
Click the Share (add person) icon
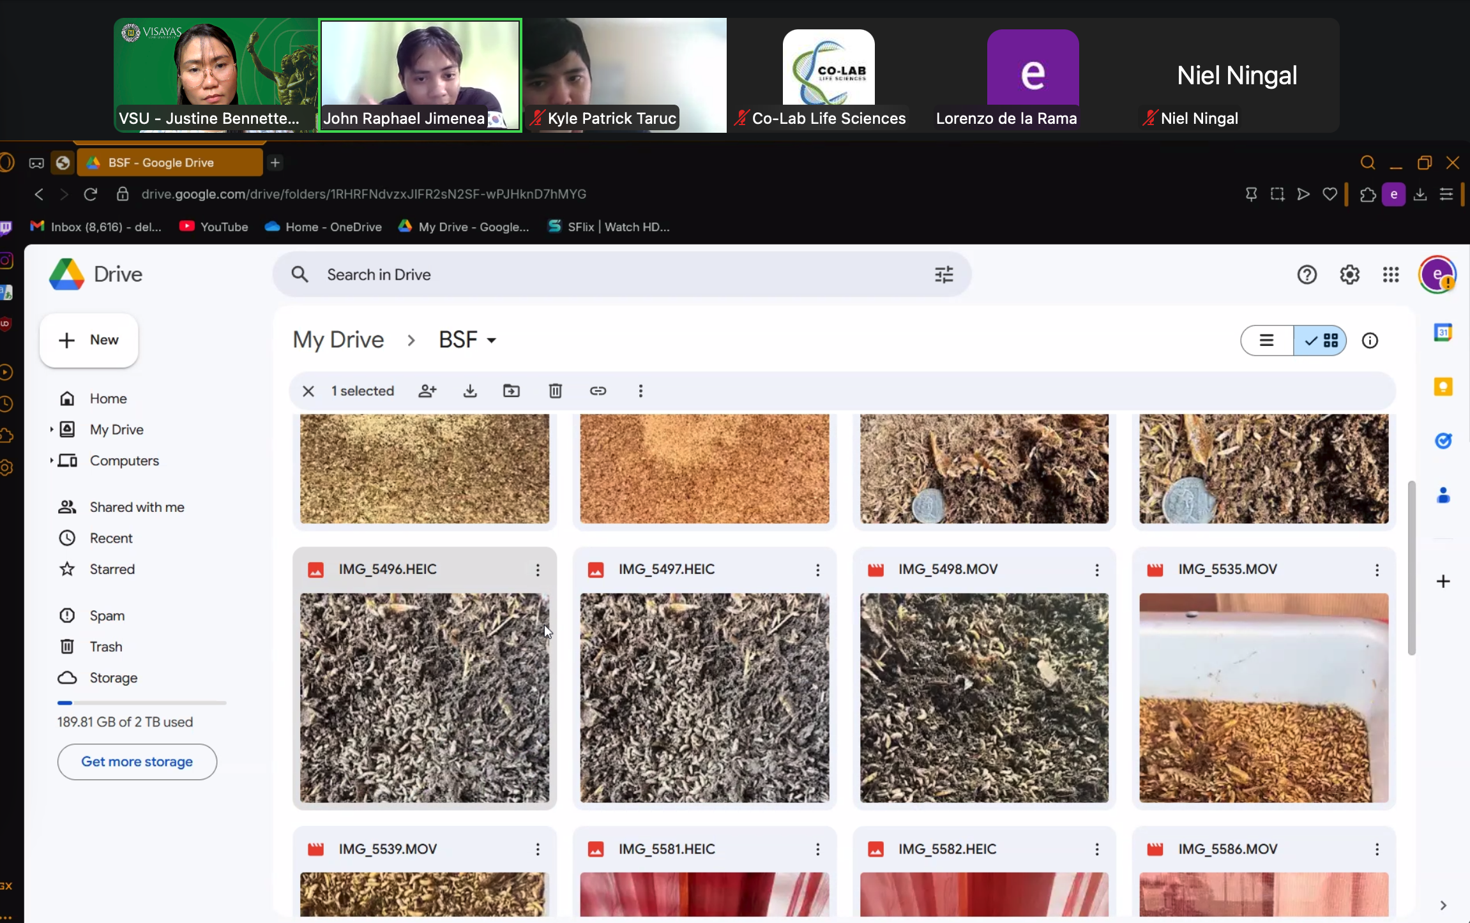(427, 391)
